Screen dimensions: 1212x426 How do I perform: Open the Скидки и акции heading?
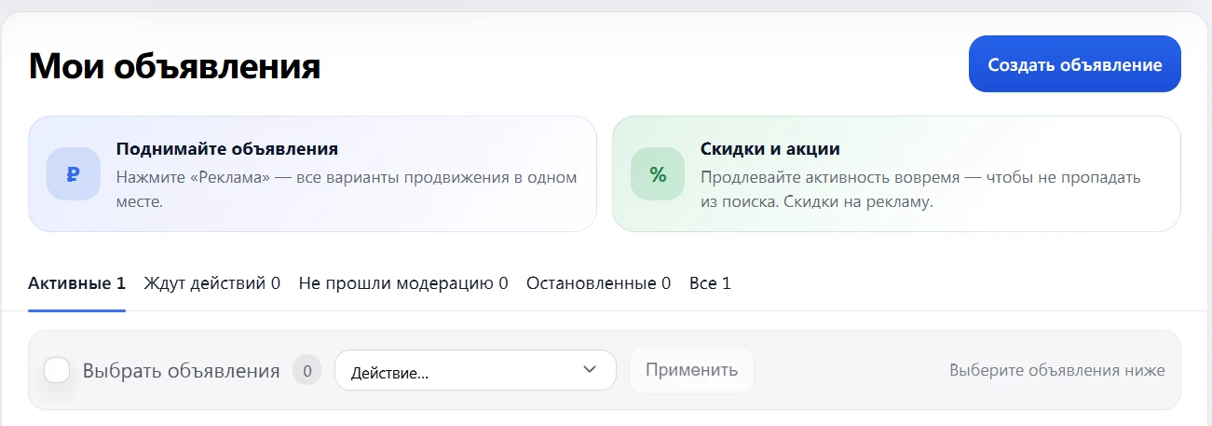(769, 149)
